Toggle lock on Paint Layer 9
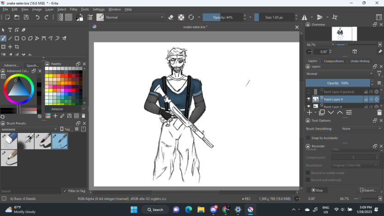This screenshot has height=216, width=384. coord(366,99)
